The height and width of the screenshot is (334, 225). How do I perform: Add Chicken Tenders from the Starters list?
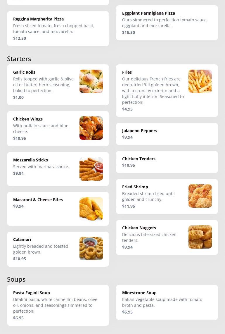click(x=167, y=162)
